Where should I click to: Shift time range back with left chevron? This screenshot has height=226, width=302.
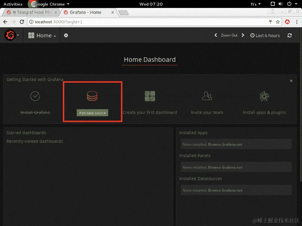coord(216,35)
